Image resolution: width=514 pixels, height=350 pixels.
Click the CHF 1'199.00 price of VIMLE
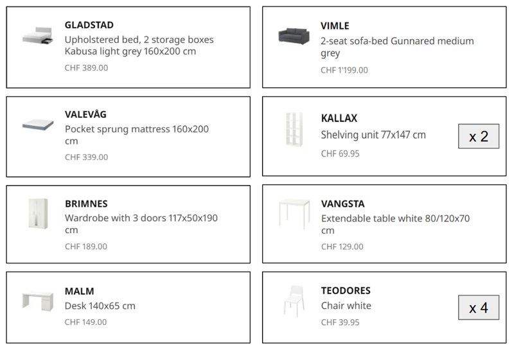(344, 70)
